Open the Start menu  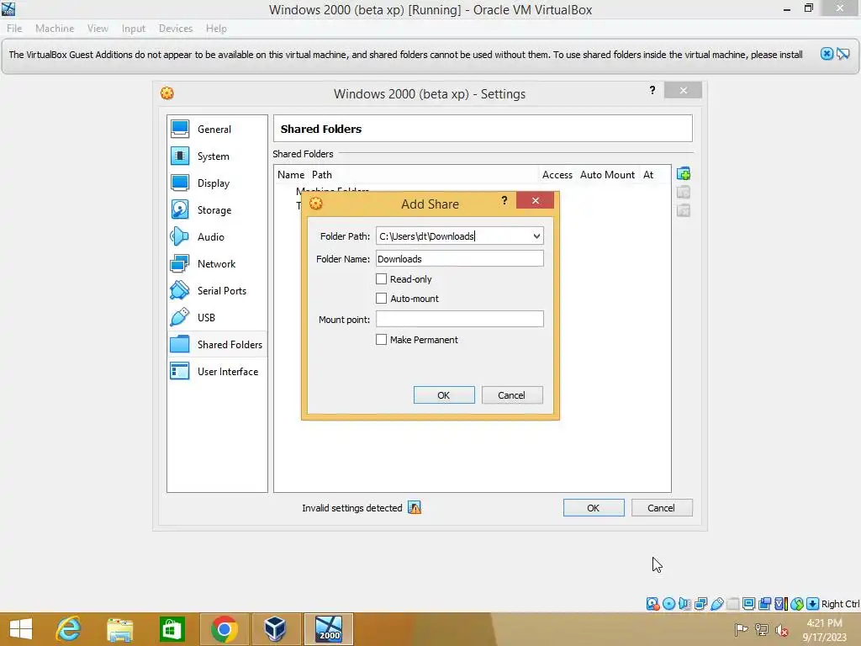point(21,629)
